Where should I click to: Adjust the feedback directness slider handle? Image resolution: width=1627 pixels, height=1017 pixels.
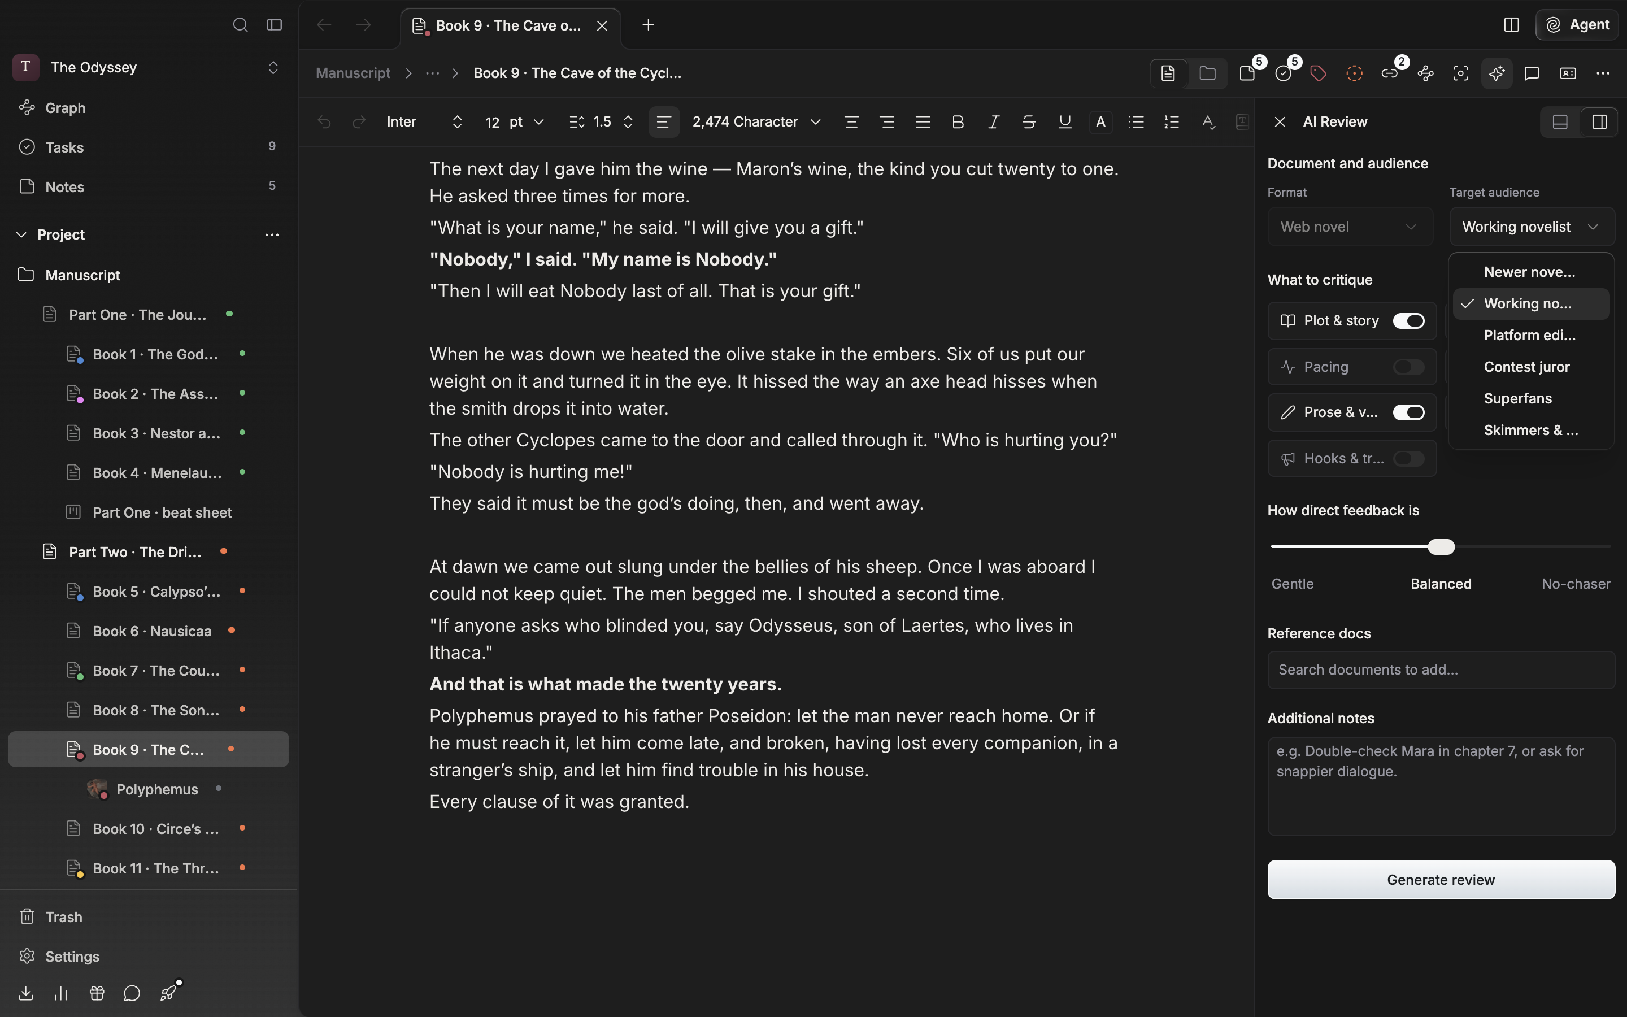pyautogui.click(x=1441, y=546)
